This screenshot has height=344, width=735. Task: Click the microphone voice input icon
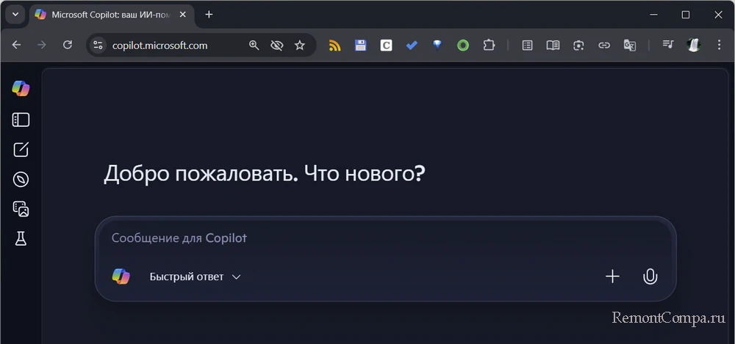point(650,277)
